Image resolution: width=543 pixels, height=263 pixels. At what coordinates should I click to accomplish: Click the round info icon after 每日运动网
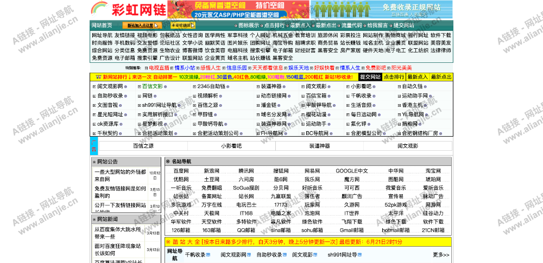[x=379, y=115]
